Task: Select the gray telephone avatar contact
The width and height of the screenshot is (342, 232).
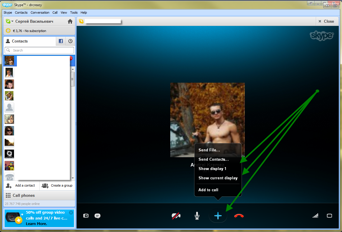Action: click(x=9, y=177)
